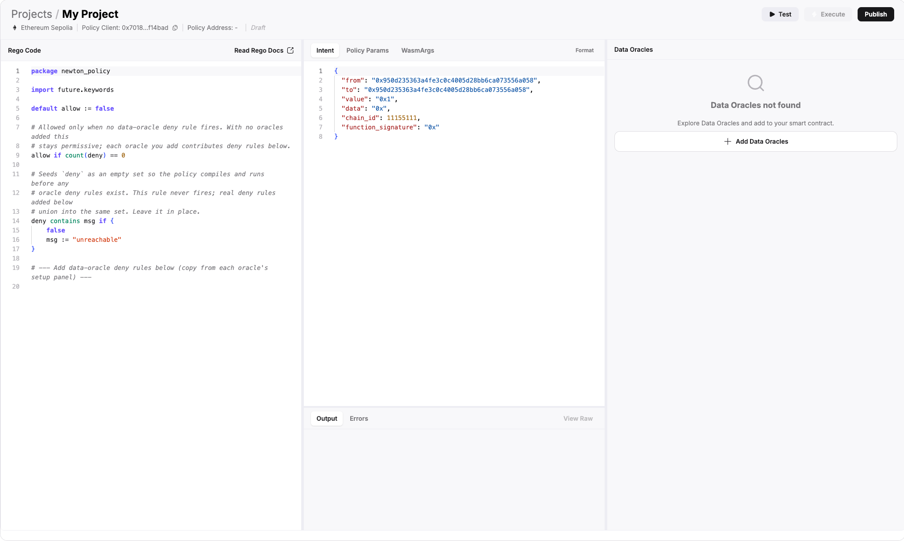The image size is (904, 543).
Task: Copy the Policy Client address icon
Action: (x=175, y=28)
